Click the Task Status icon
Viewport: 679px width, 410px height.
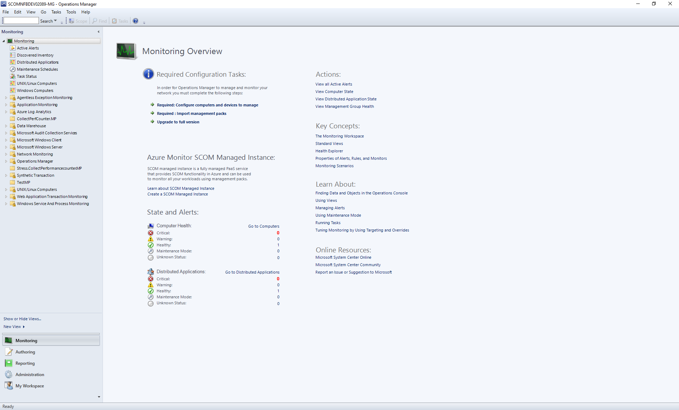pyautogui.click(x=13, y=76)
